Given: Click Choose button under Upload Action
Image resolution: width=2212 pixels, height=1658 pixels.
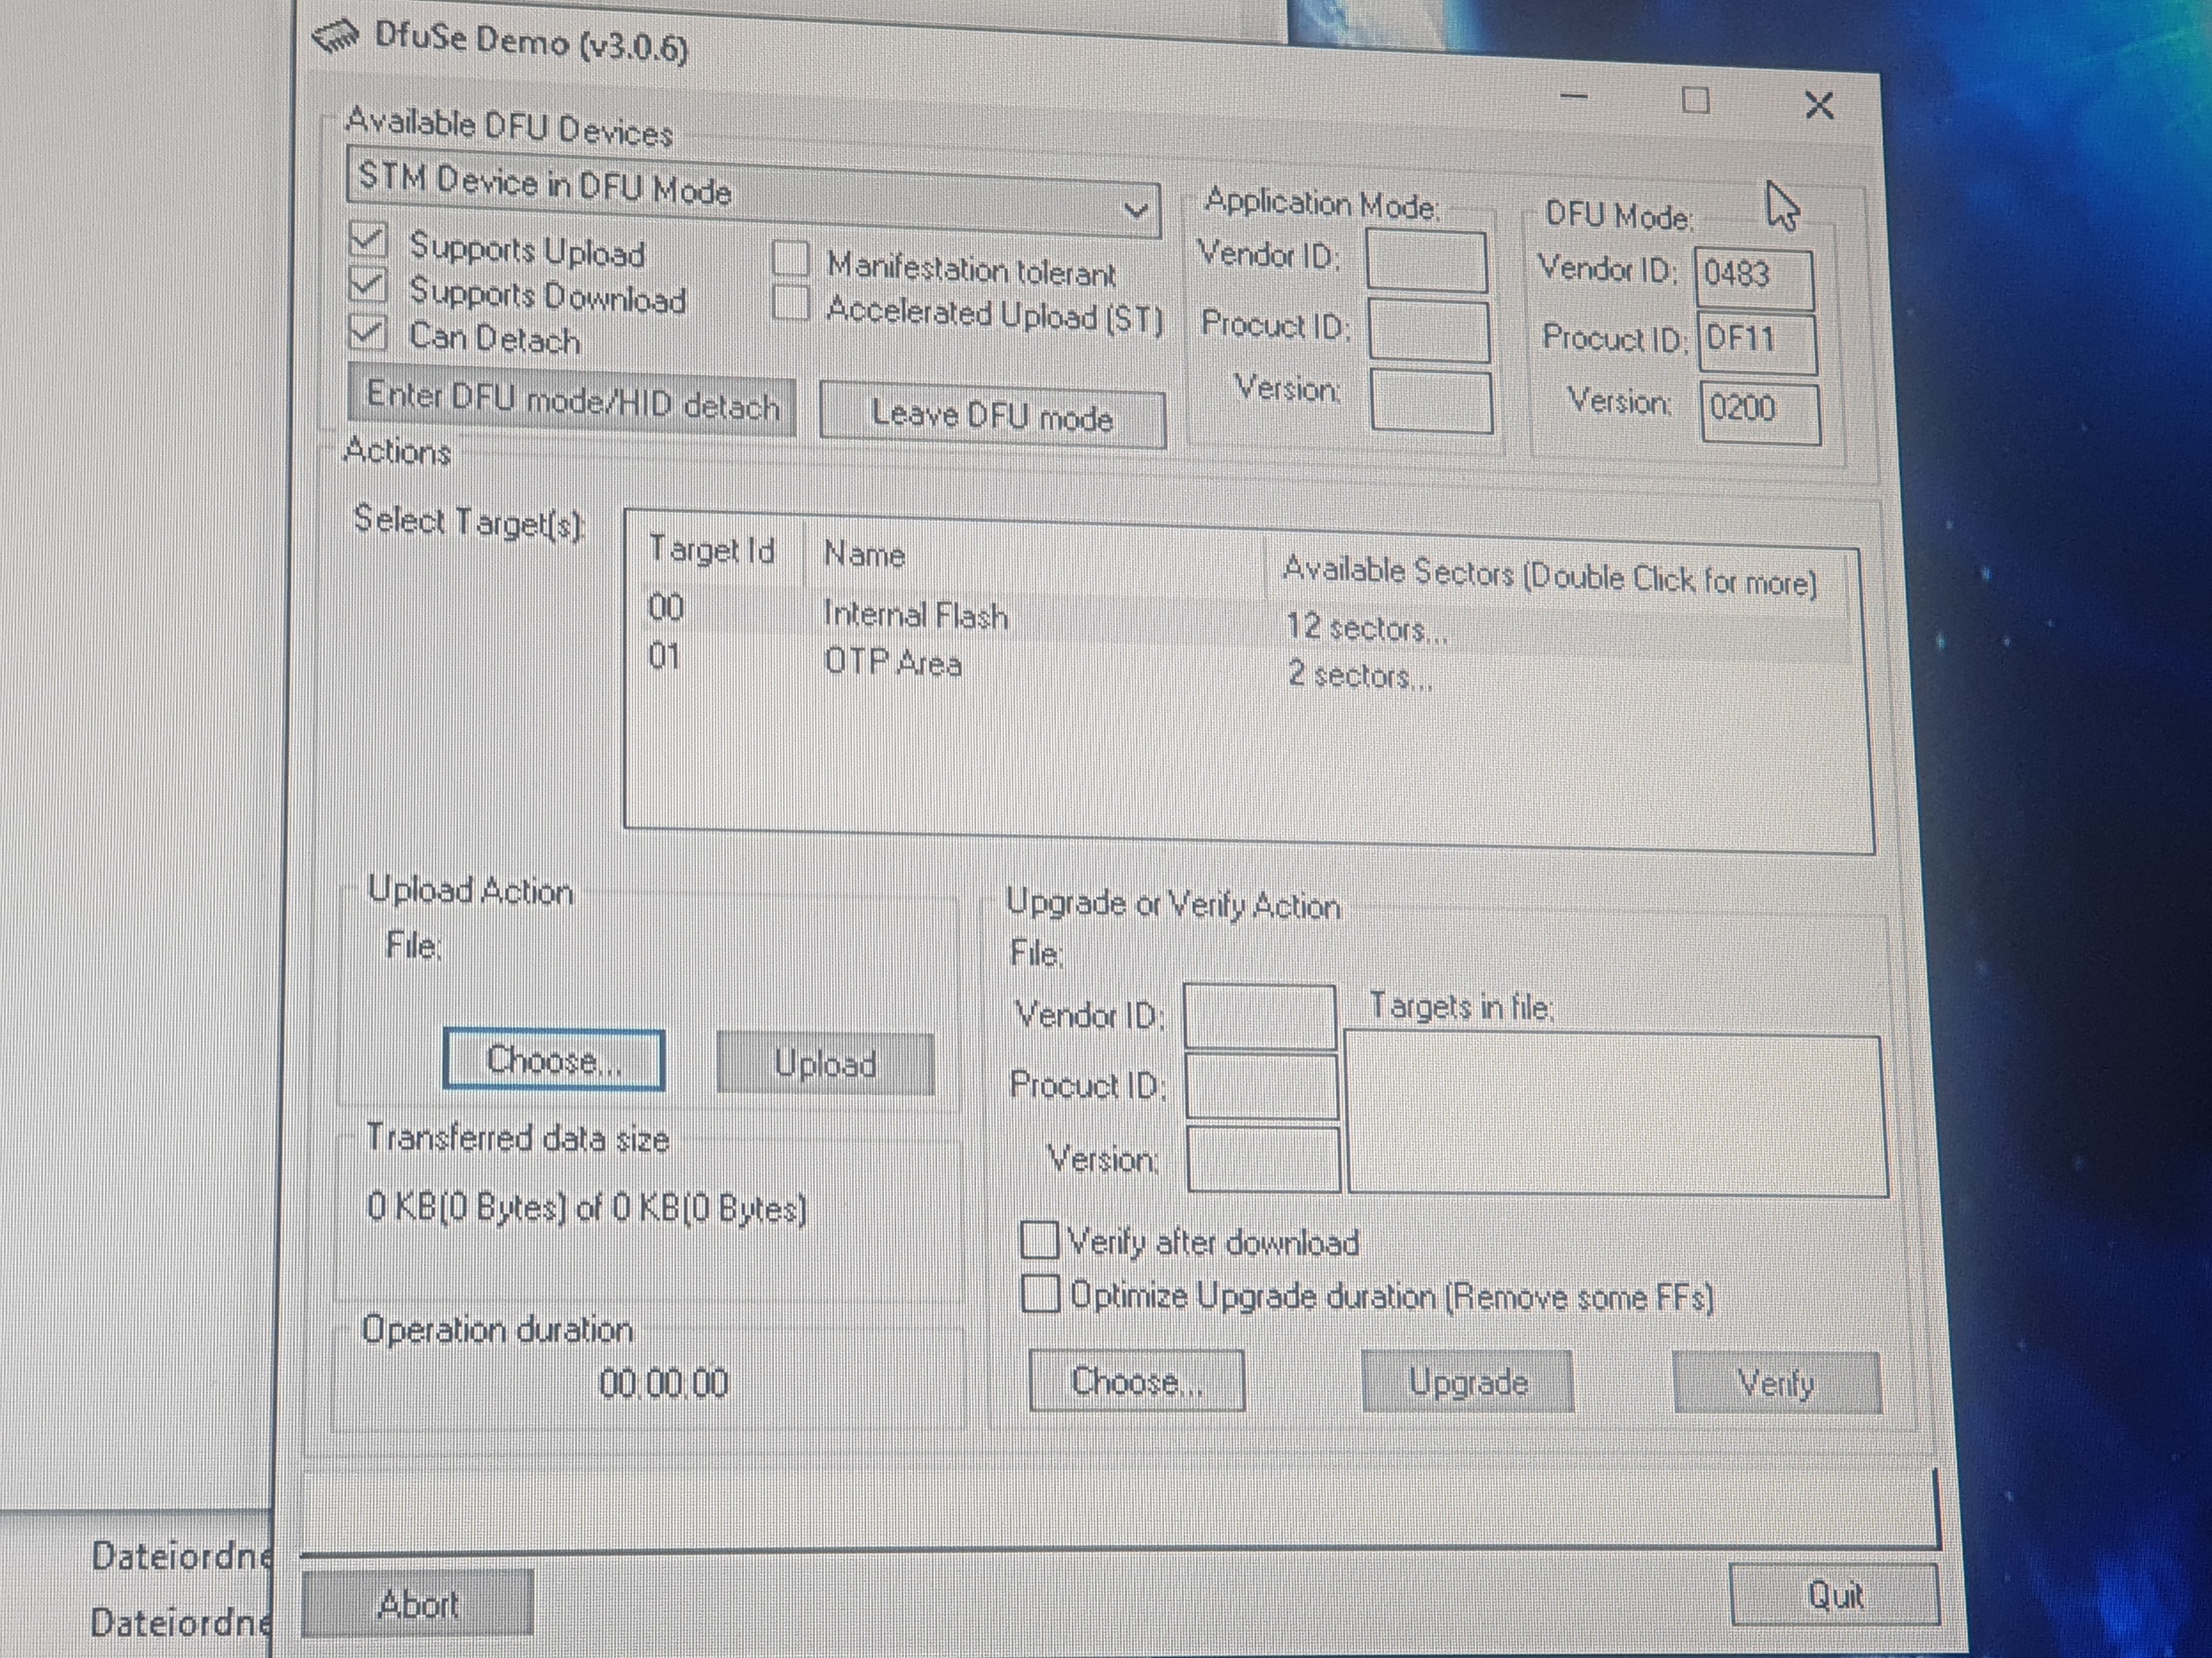Looking at the screenshot, I should pyautogui.click(x=554, y=1059).
